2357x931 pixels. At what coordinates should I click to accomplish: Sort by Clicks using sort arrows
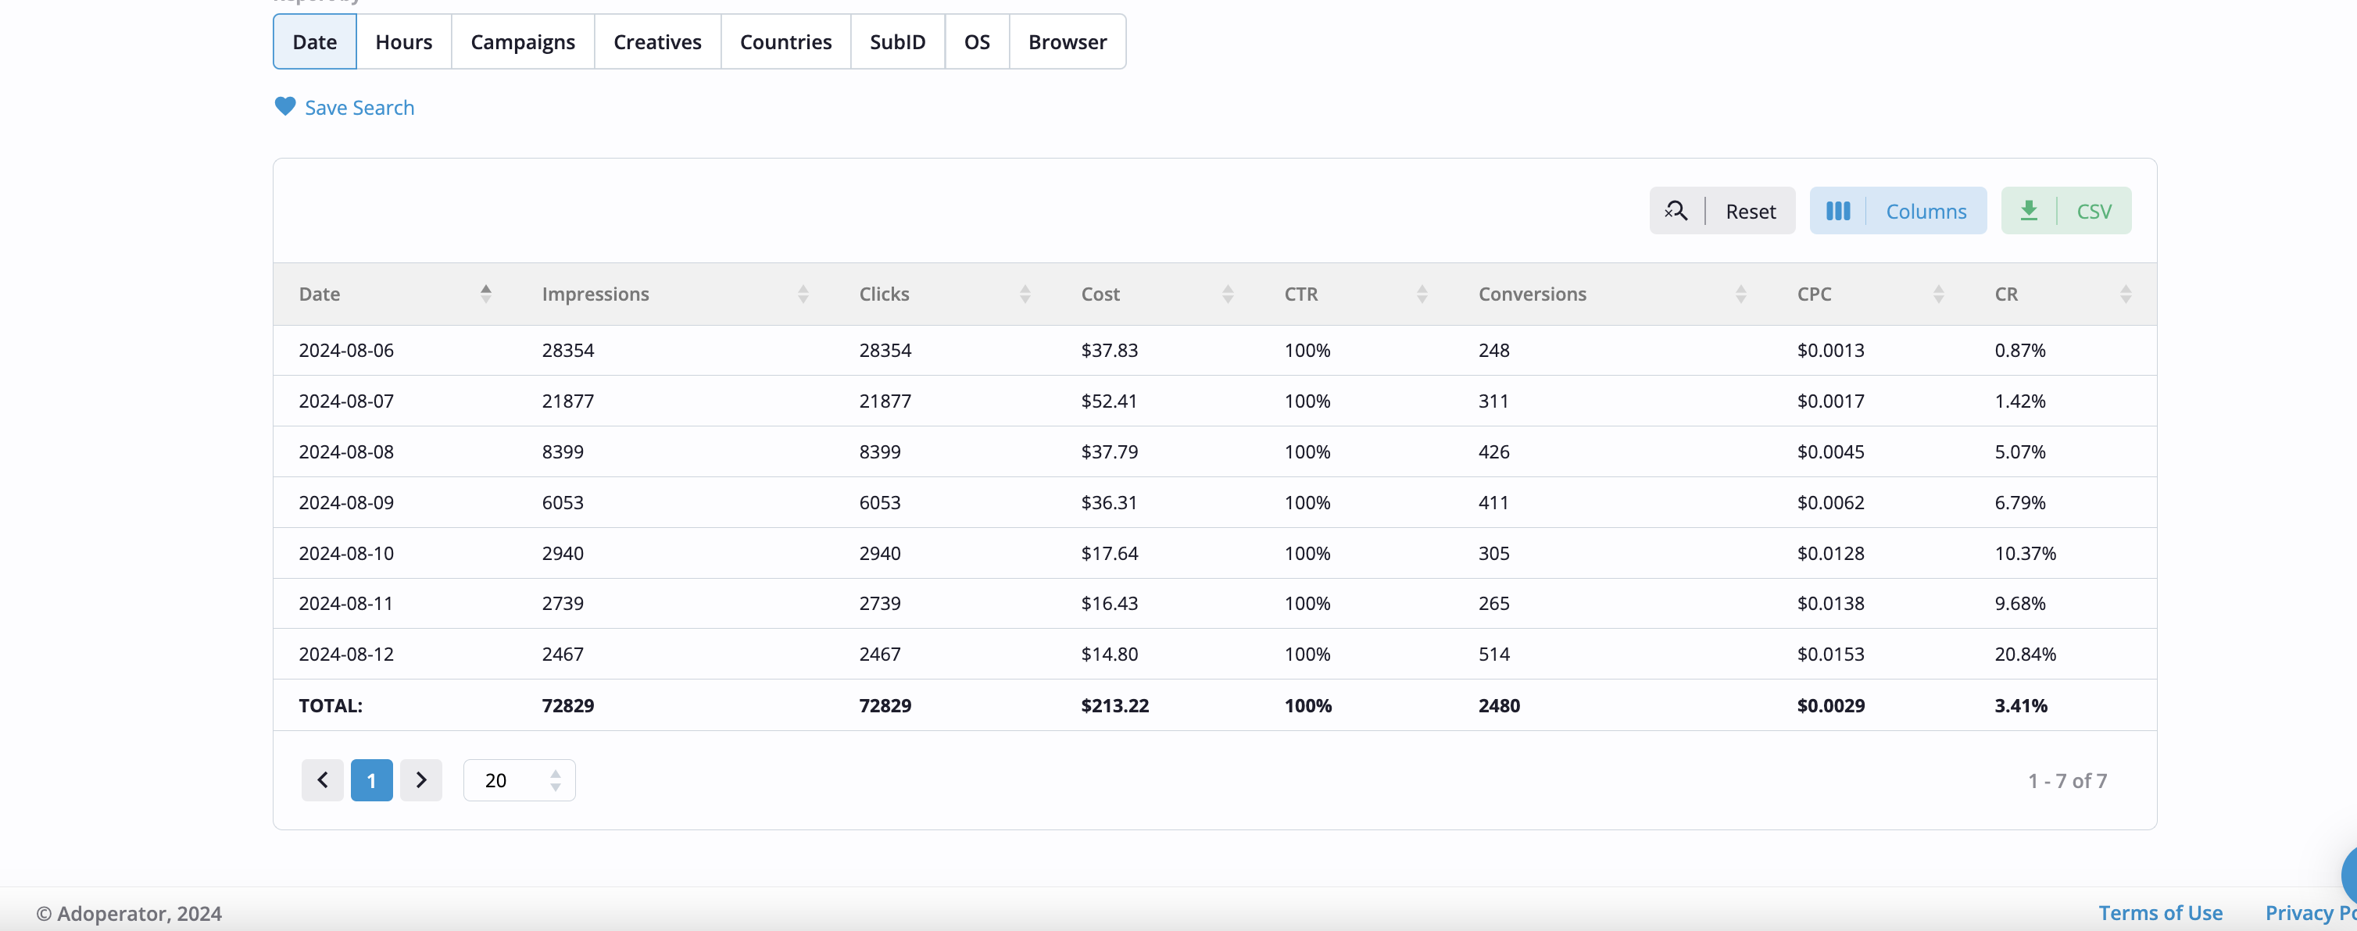[x=1025, y=294]
